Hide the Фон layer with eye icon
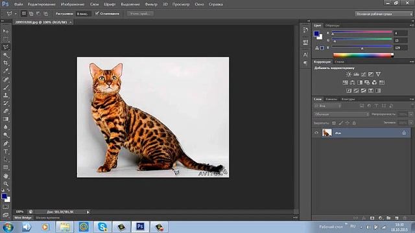The width and height of the screenshot is (415, 233). point(316,133)
